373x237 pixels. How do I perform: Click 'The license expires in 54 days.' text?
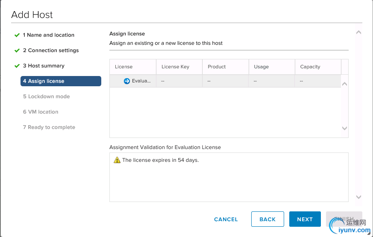pos(160,160)
